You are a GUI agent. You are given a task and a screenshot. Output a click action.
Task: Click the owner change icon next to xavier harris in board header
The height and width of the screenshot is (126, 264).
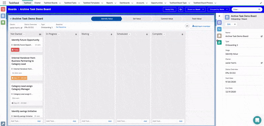pos(21,27)
